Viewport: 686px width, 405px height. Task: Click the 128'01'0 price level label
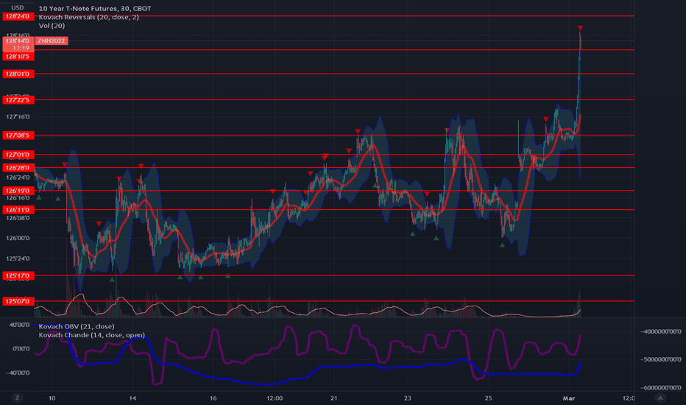click(x=18, y=74)
